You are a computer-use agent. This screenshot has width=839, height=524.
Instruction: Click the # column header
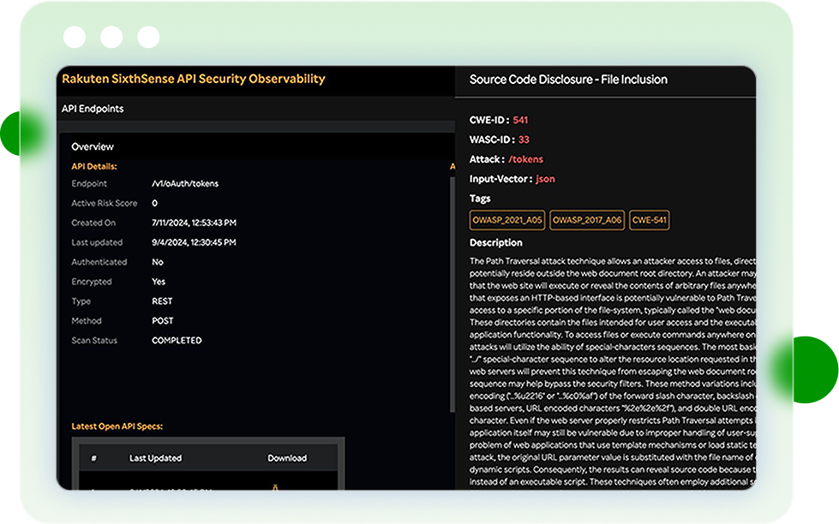pyautogui.click(x=93, y=458)
